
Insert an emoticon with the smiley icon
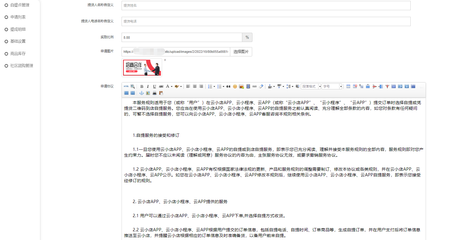point(235,86)
